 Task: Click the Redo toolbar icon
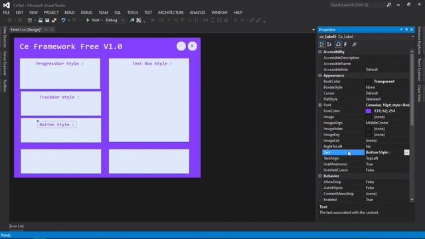(74, 20)
